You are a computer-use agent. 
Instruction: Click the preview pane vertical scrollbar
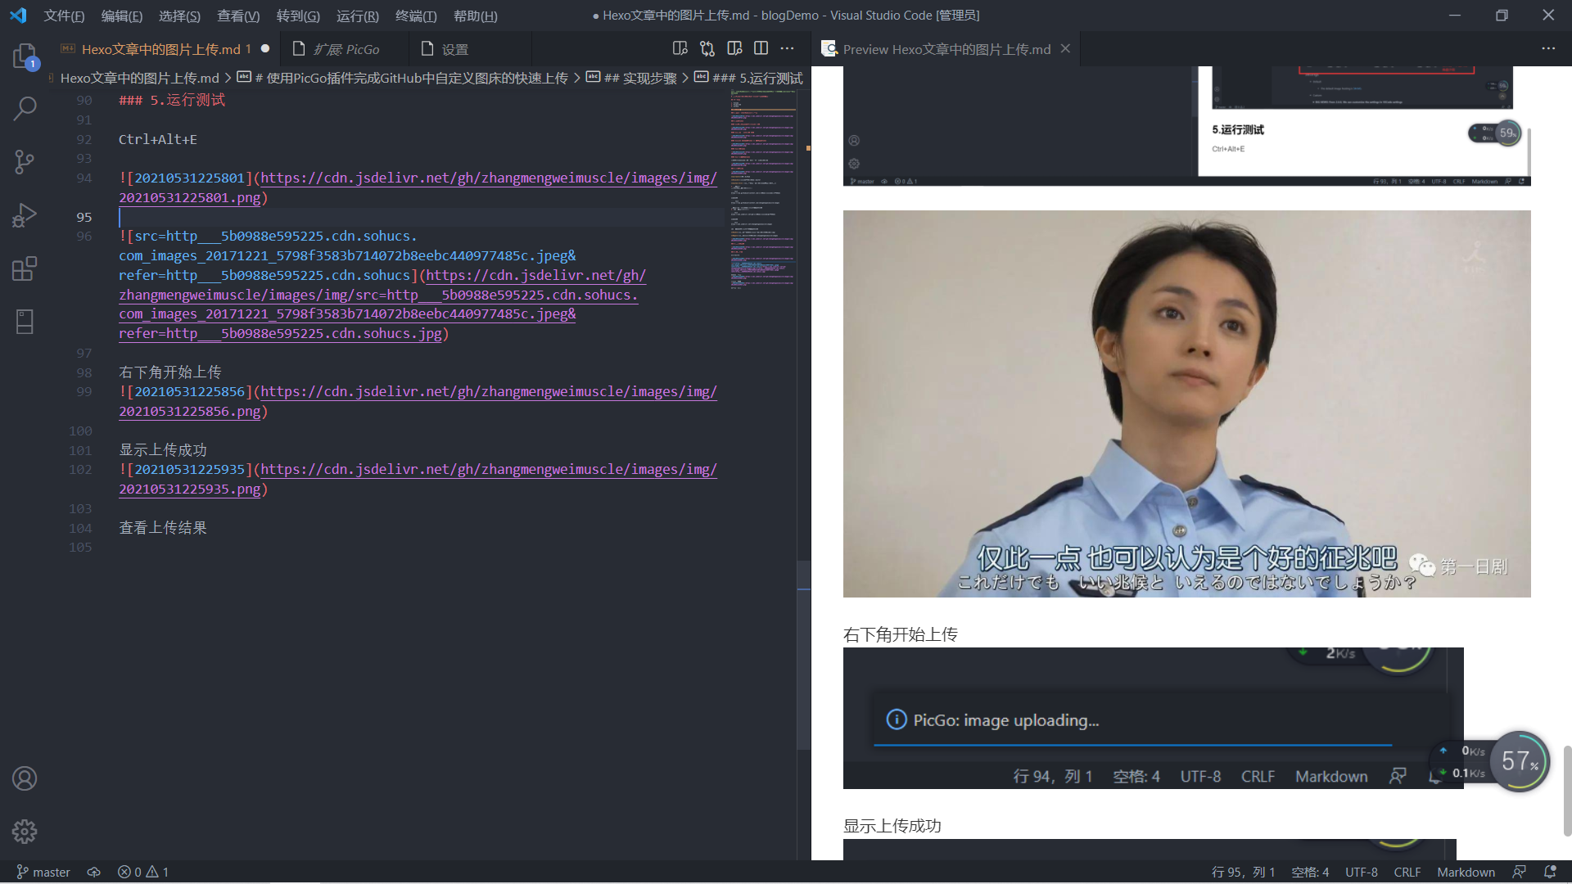point(1566,790)
